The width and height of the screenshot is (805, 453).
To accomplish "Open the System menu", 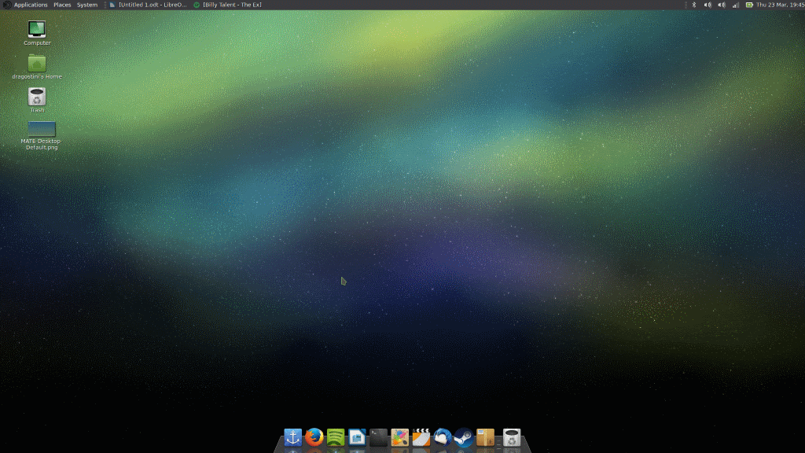I will 86,5.
